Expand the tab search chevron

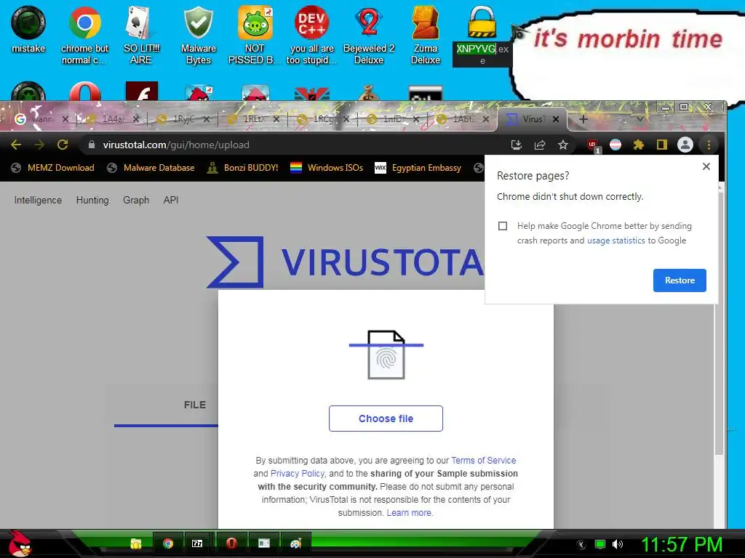click(640, 119)
